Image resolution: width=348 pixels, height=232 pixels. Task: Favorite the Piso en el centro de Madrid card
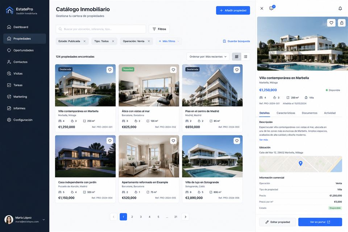coord(237,70)
